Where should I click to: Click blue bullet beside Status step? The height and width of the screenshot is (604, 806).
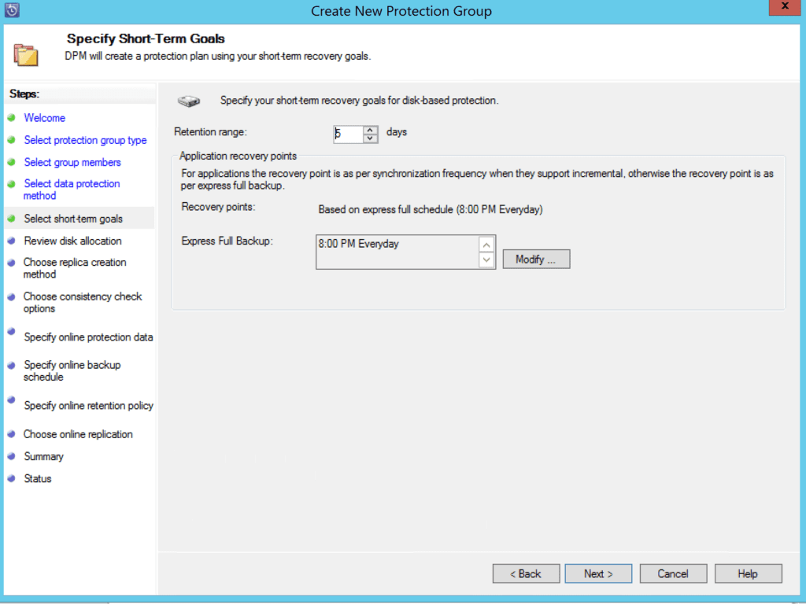pos(11,478)
